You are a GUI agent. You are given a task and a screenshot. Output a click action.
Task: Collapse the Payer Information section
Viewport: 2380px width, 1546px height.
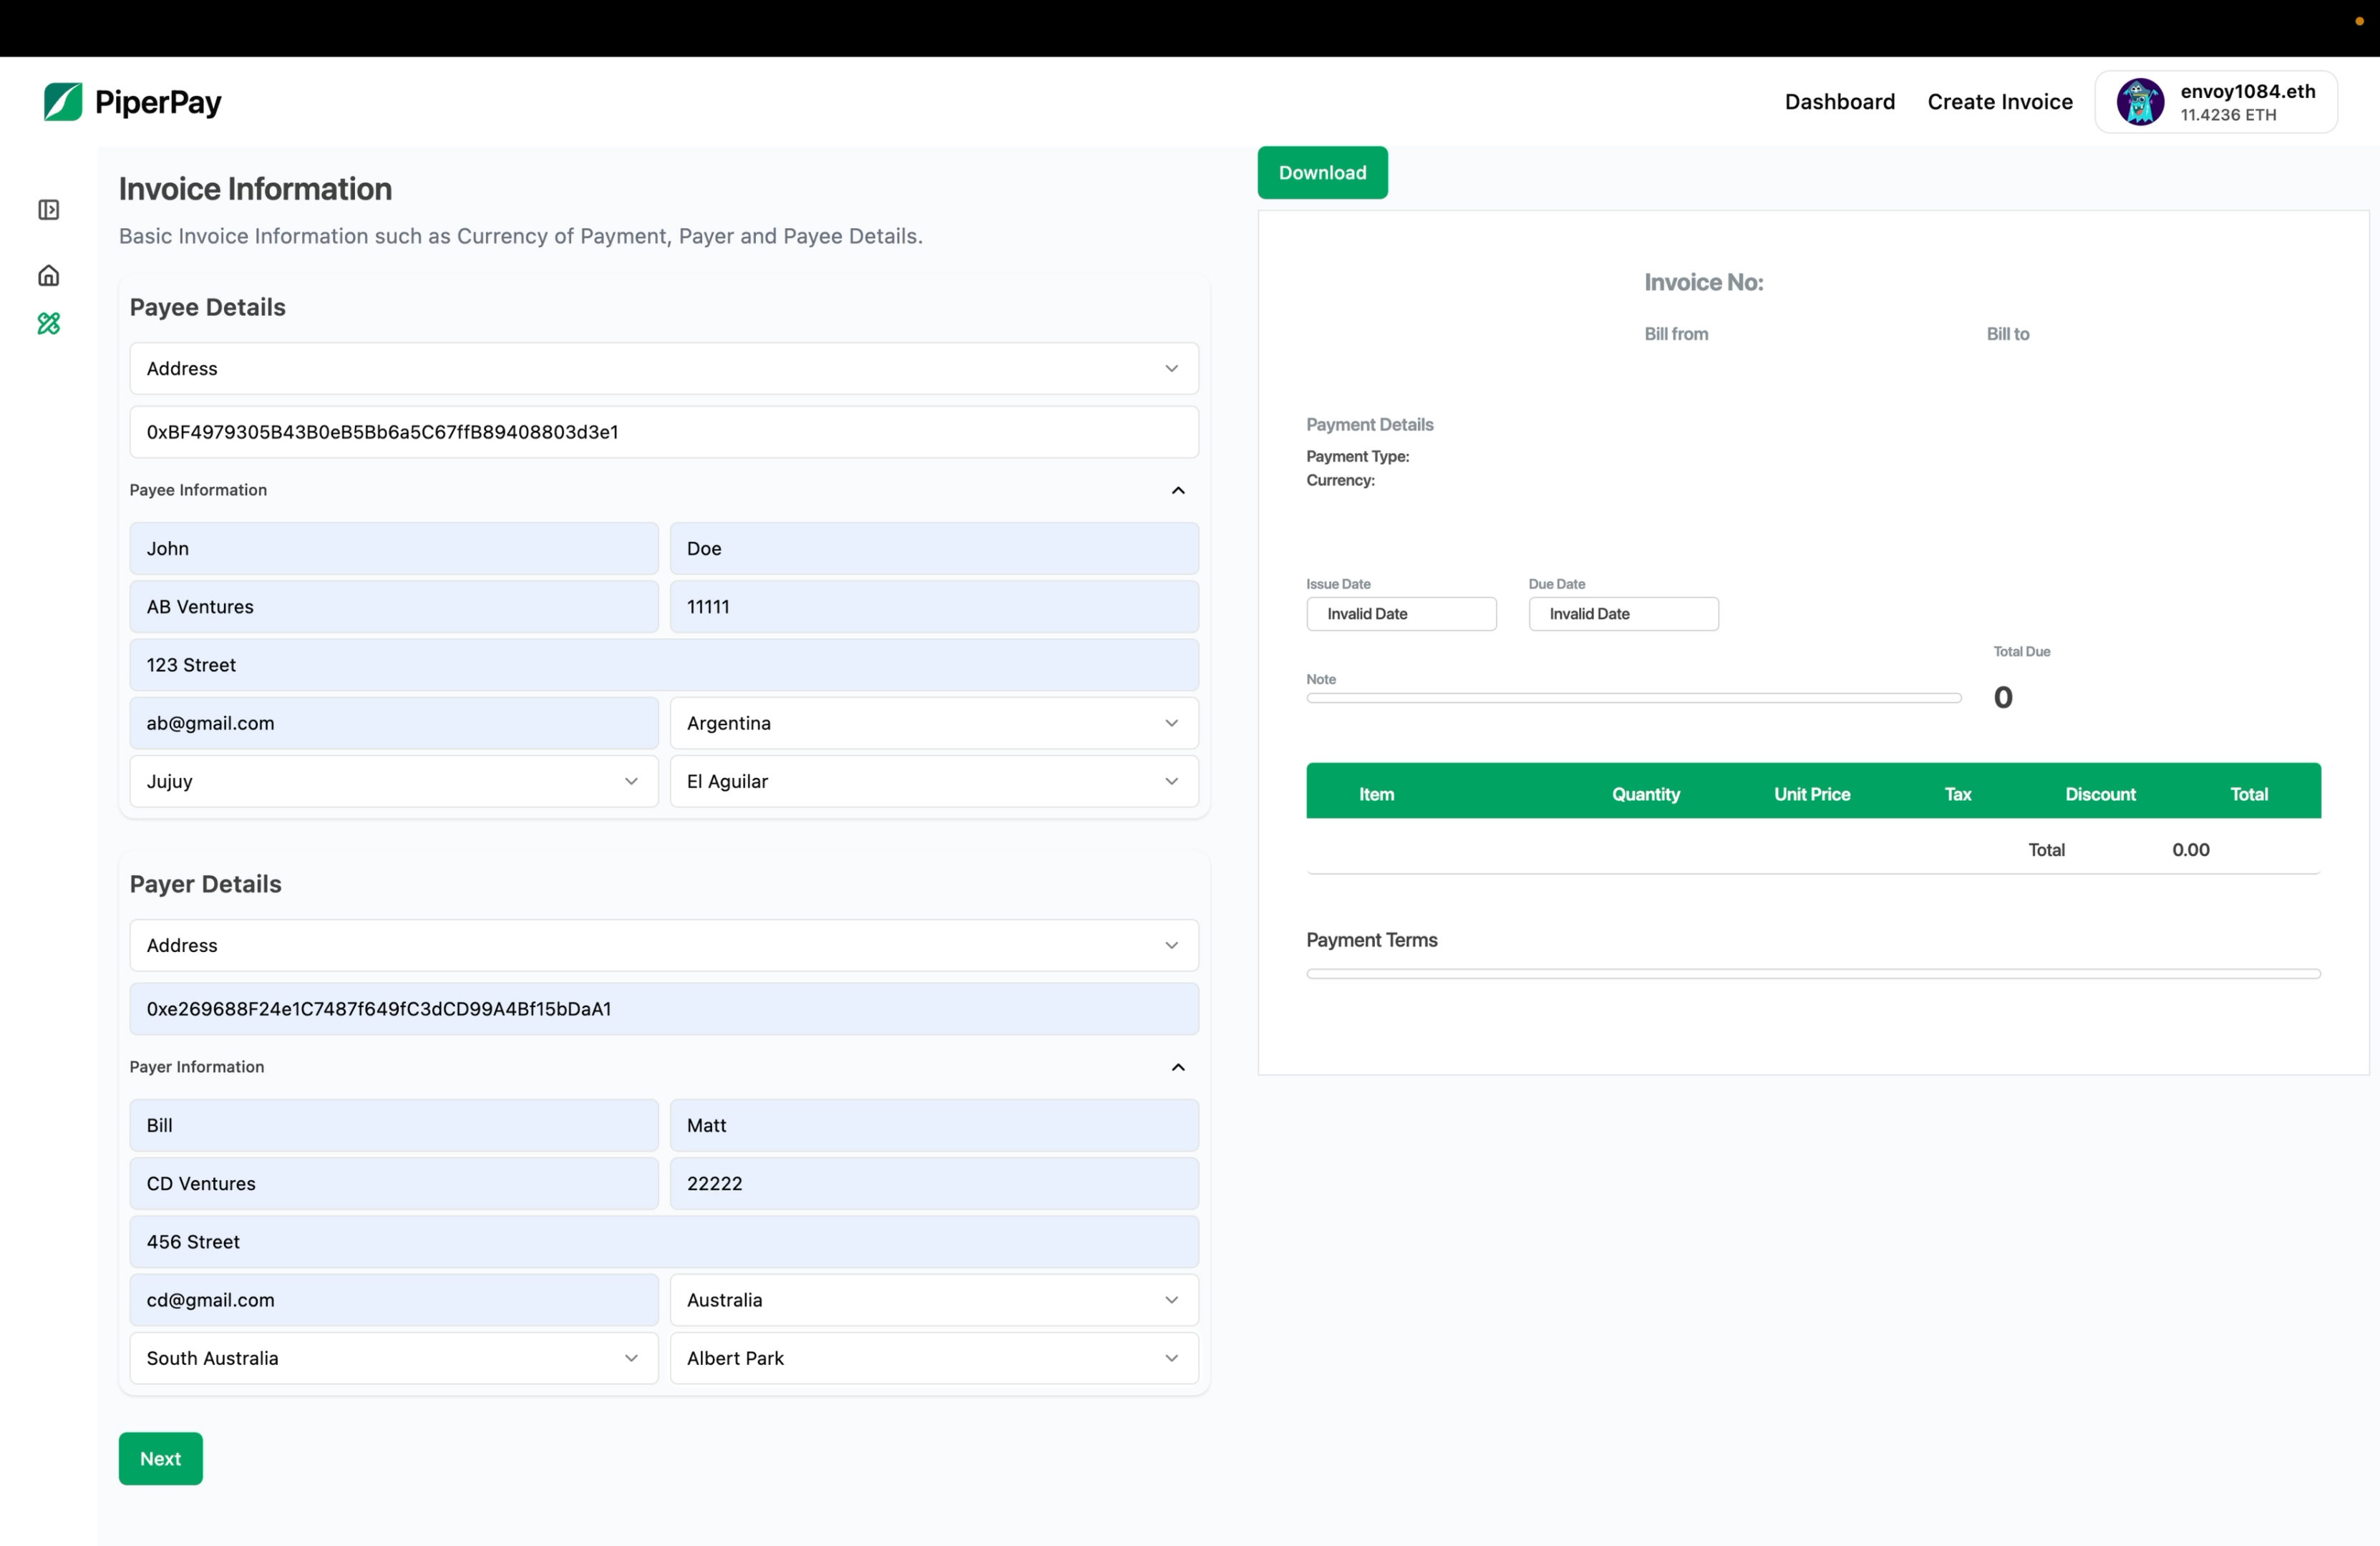1178,1067
